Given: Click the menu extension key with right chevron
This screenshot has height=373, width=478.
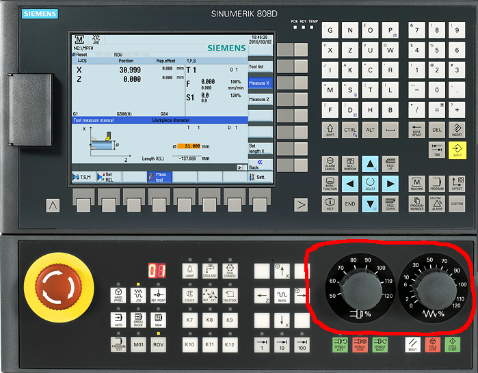Looking at the screenshot, I should pyautogui.click(x=301, y=205).
